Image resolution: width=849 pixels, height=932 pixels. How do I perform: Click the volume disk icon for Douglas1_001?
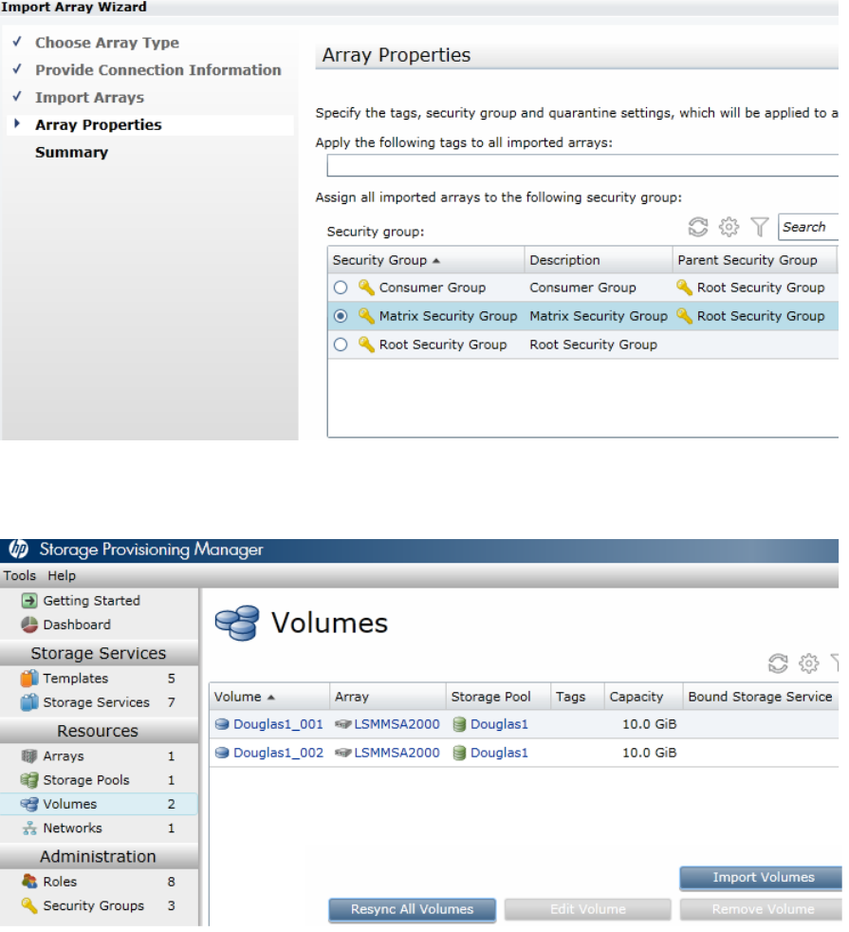tap(222, 724)
